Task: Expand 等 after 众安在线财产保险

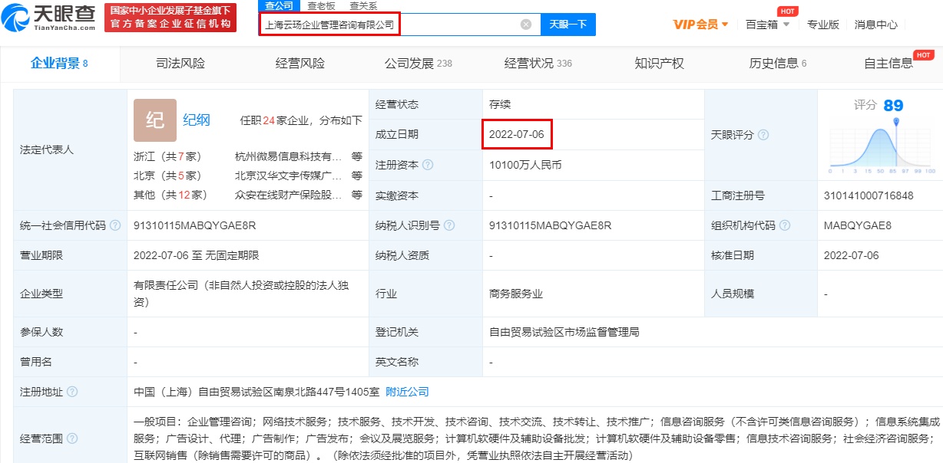Action: 357,195
